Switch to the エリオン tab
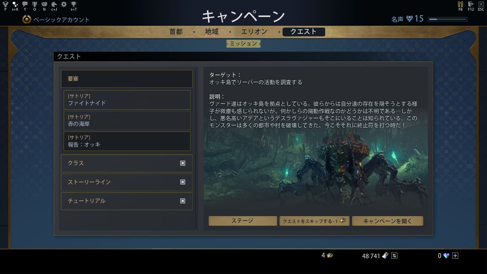The width and height of the screenshot is (487, 274). [x=254, y=32]
